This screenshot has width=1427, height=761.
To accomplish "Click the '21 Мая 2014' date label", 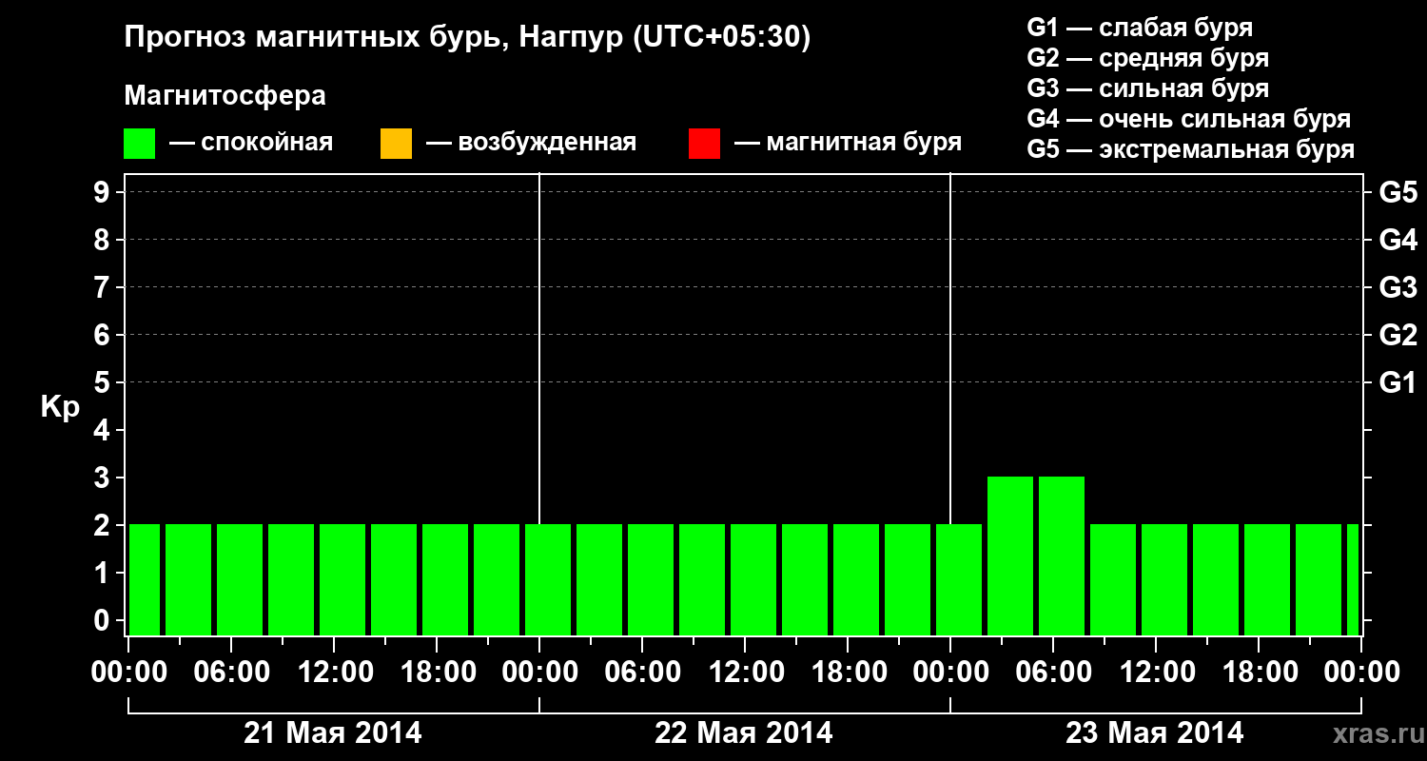I will (333, 733).
